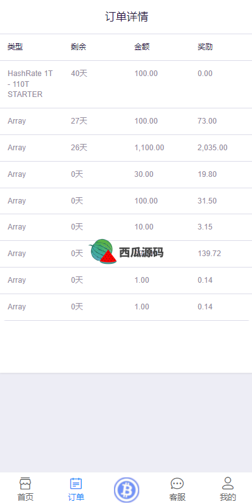
Task: Select the 订单 orders calendar icon
Action: point(76,483)
